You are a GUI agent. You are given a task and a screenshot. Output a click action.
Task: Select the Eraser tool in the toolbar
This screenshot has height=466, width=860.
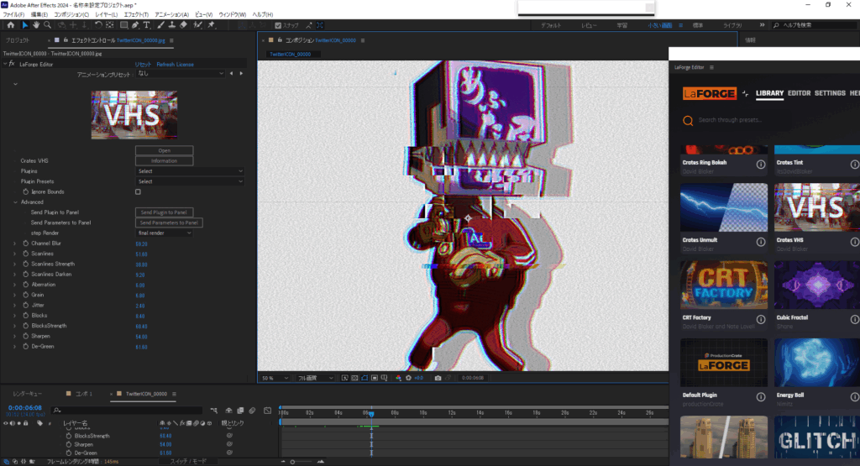pos(185,25)
